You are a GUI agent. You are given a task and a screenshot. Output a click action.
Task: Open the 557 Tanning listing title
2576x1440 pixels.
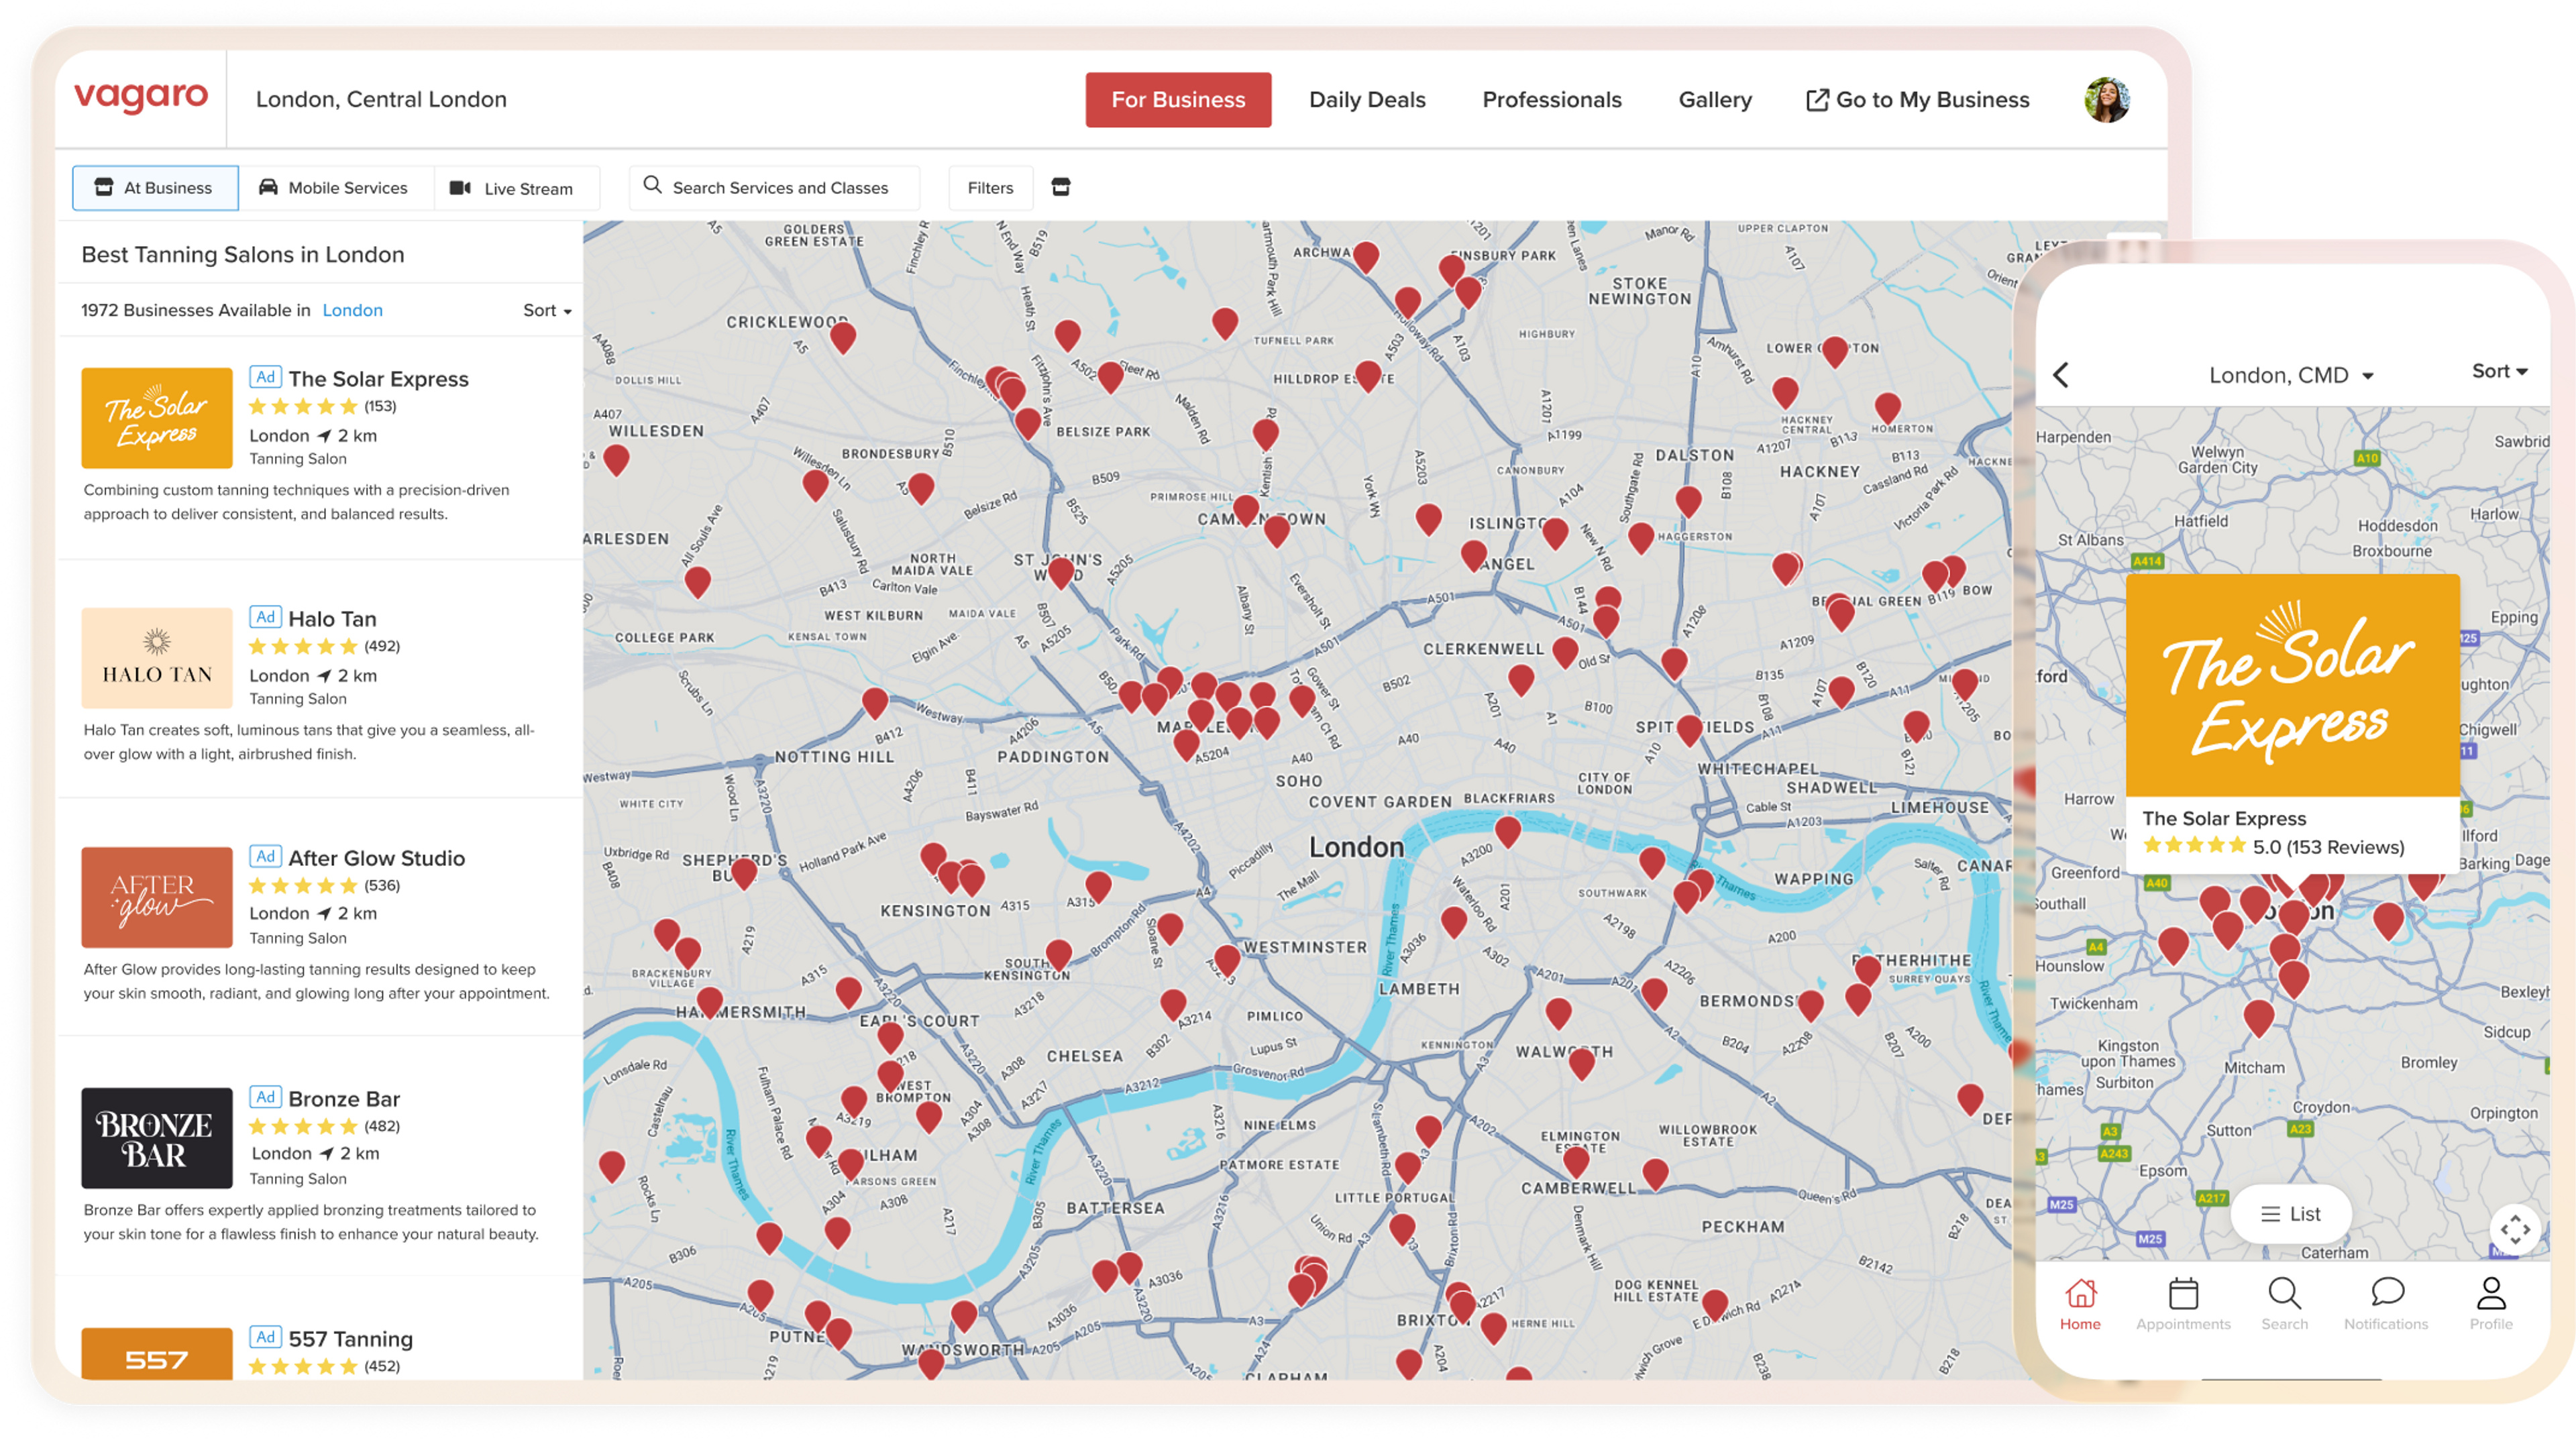point(350,1339)
